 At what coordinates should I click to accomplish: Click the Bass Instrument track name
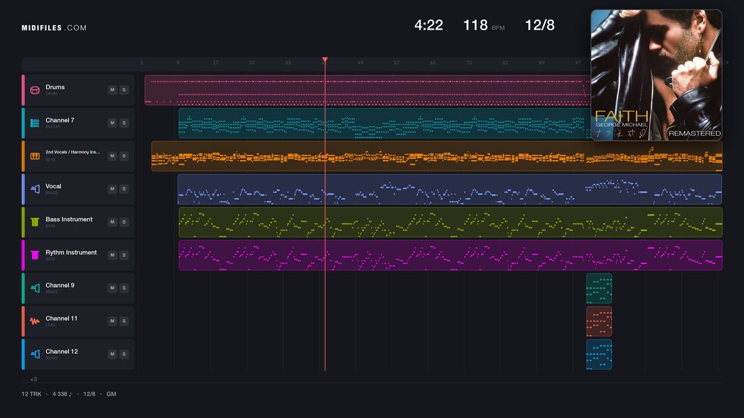click(x=69, y=219)
